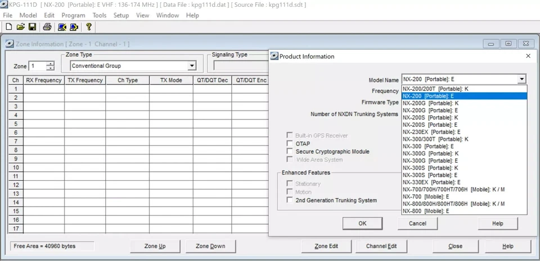Screen dimensions: 540x261
Task: Click the Ch Type column header
Action: pyautogui.click(x=128, y=80)
